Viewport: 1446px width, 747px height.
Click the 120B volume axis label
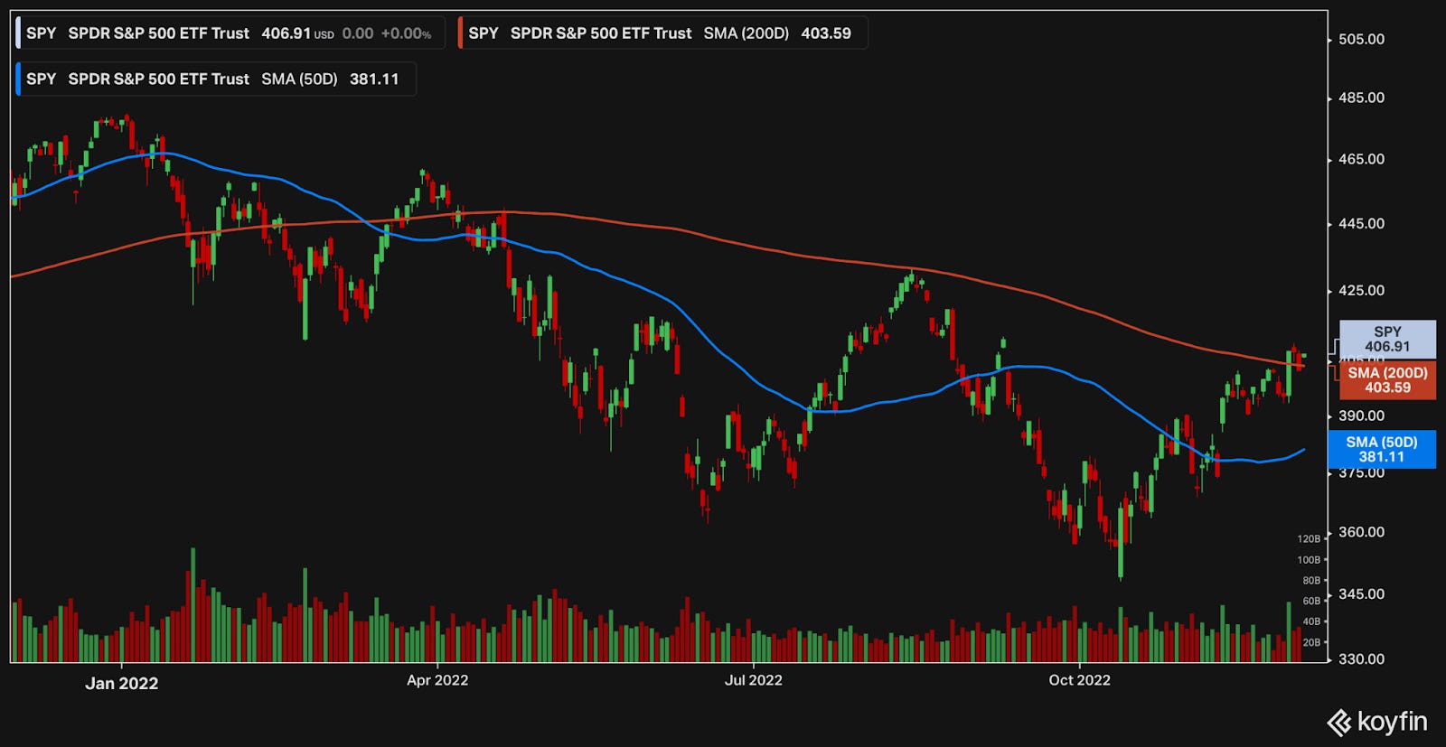(1309, 539)
